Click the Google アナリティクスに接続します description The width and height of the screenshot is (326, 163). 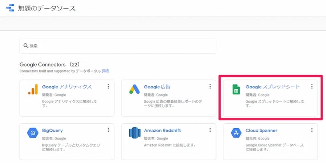[x=69, y=104]
